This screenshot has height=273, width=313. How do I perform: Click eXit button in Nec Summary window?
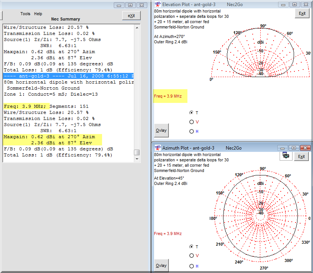coord(131,16)
